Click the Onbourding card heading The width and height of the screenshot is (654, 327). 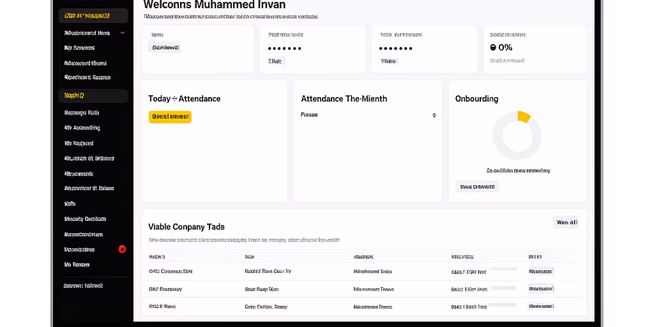[476, 99]
